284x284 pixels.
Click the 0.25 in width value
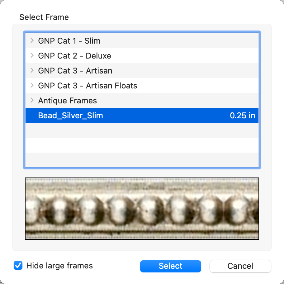[x=242, y=116]
